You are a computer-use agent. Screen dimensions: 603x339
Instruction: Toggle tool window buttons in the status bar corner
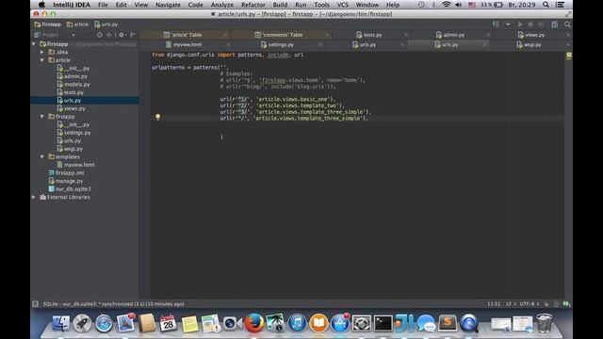pyautogui.click(x=36, y=304)
